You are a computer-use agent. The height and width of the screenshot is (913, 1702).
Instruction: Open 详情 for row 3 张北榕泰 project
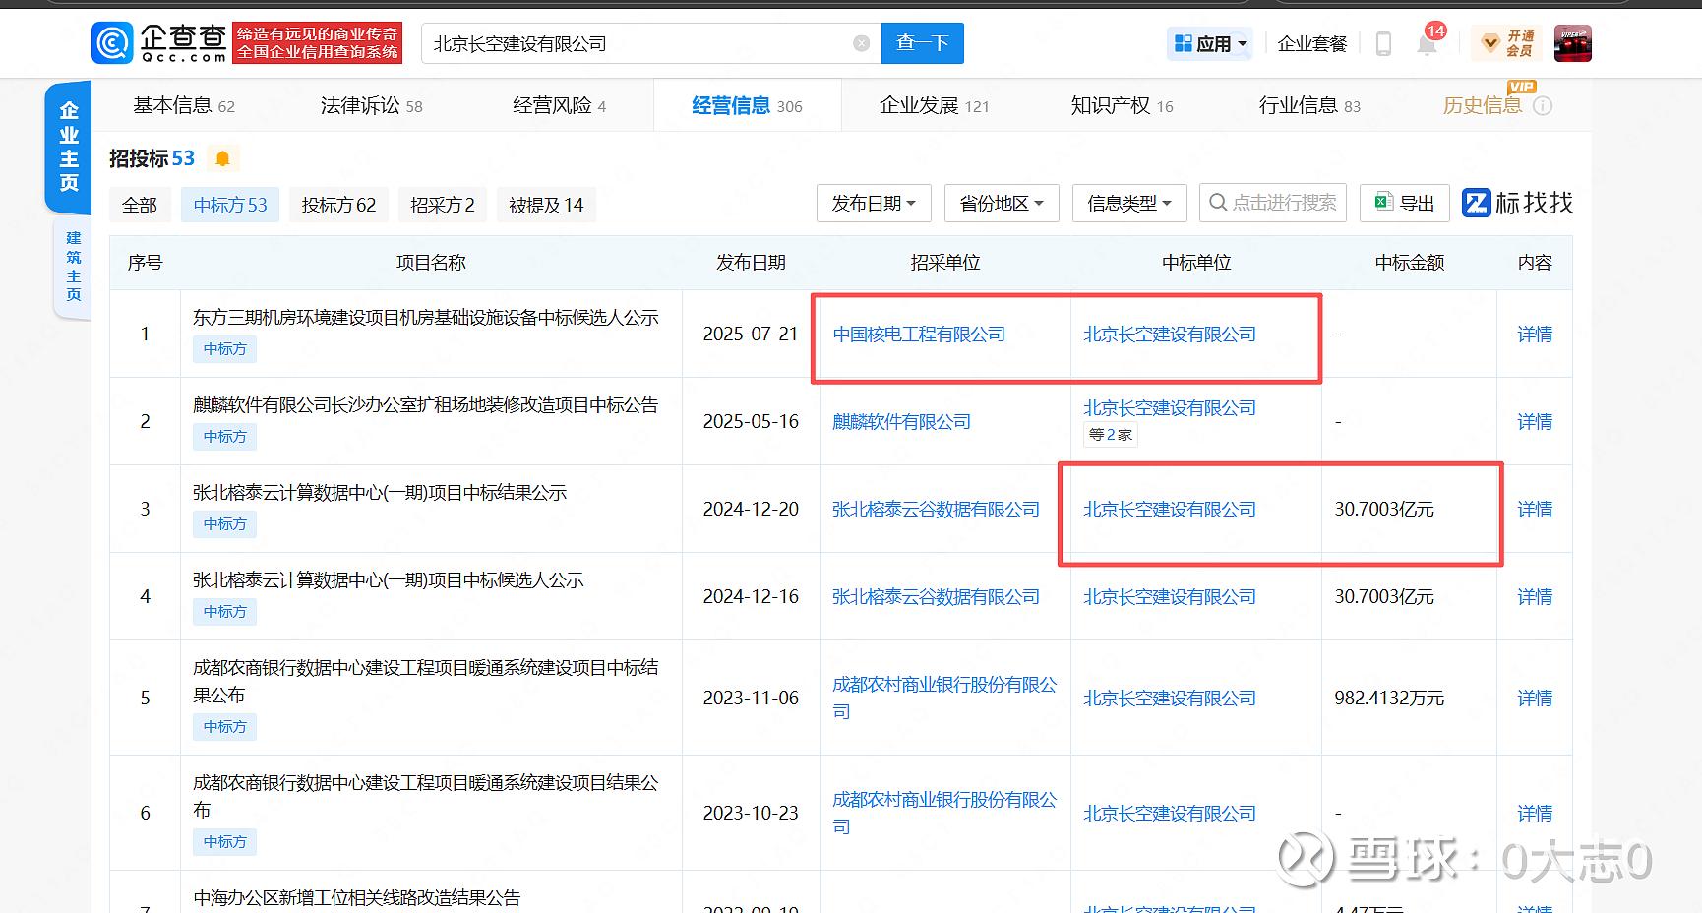(x=1535, y=510)
